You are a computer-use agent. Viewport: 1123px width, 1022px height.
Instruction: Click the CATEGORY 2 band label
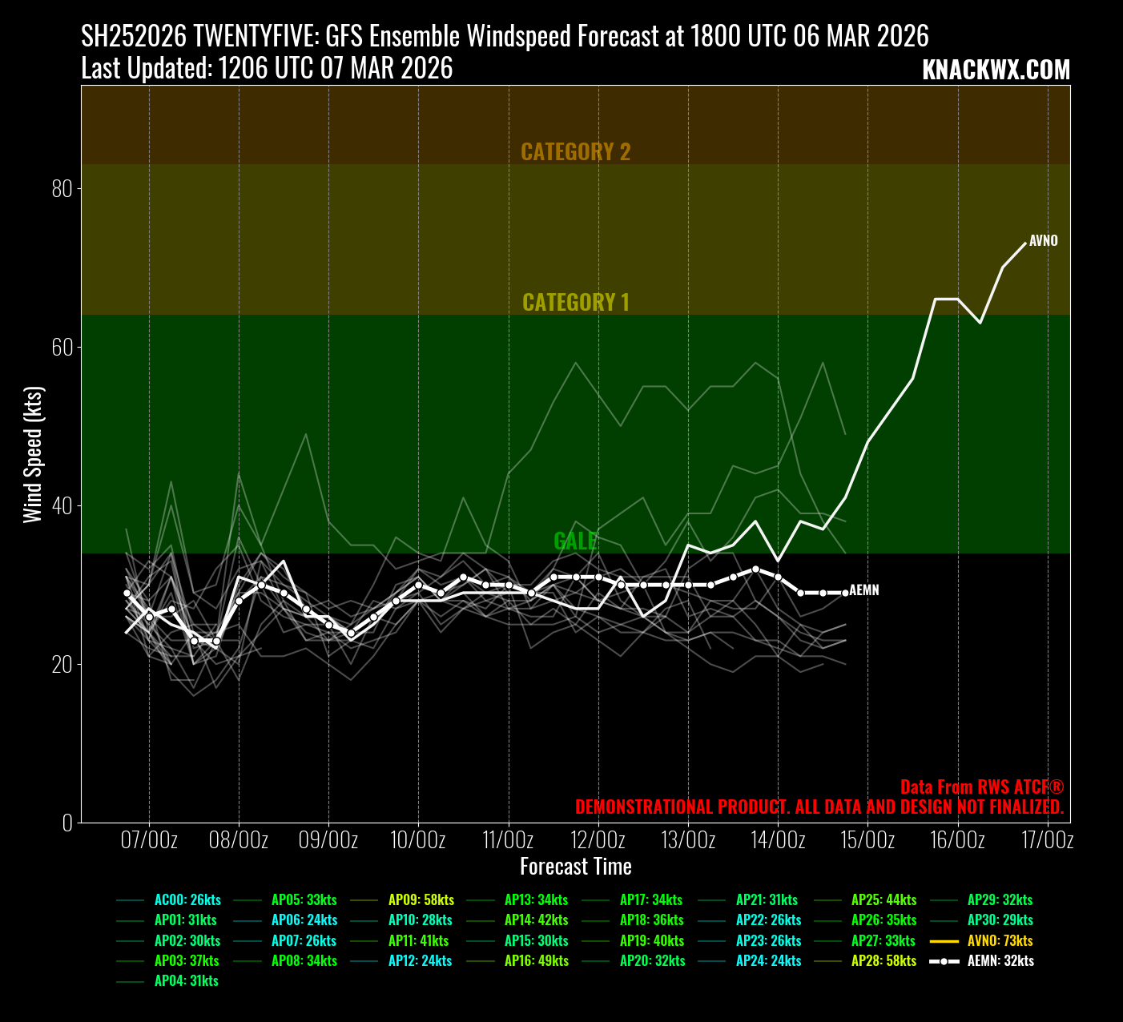pyautogui.click(x=575, y=152)
